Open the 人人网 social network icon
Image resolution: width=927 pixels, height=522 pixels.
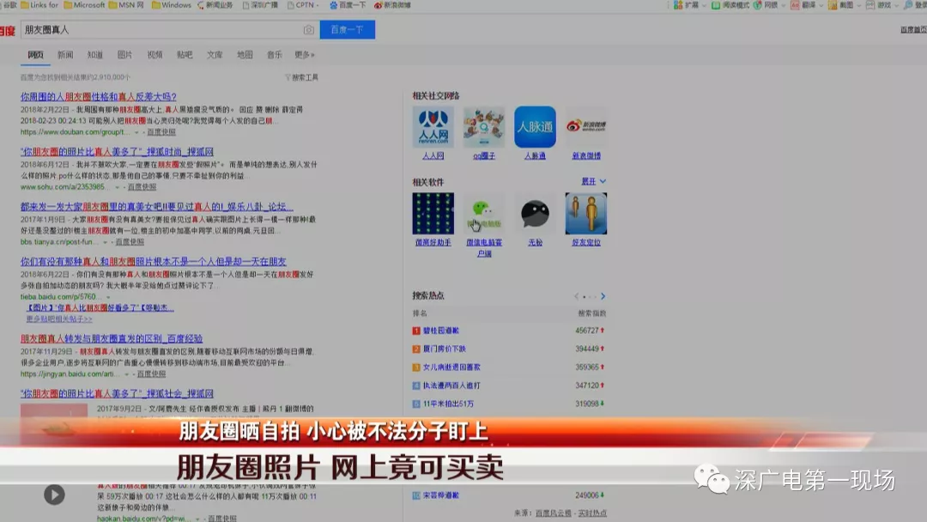pyautogui.click(x=433, y=127)
